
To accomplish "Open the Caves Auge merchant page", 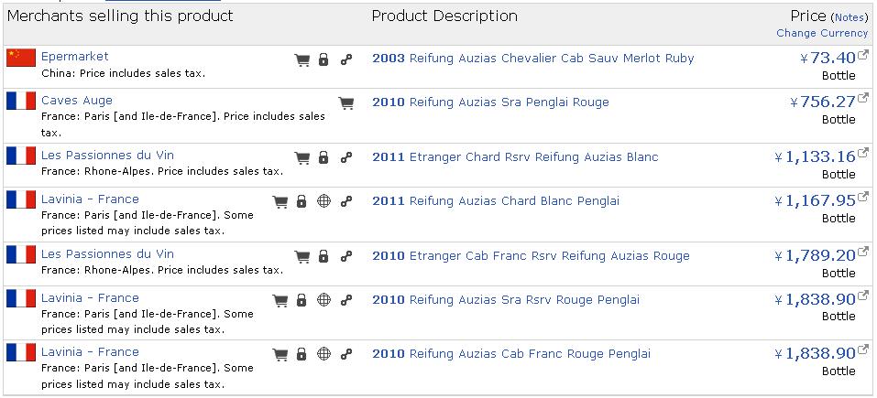I will click(77, 101).
